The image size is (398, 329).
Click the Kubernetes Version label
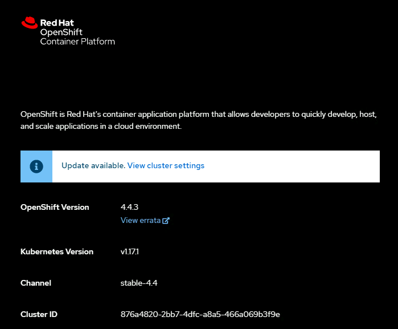click(x=57, y=251)
